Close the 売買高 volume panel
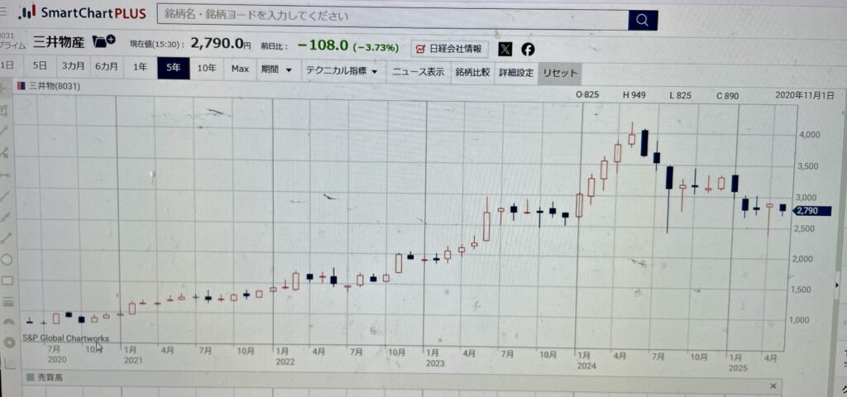Viewport: 847px width, 397px height. (x=773, y=386)
